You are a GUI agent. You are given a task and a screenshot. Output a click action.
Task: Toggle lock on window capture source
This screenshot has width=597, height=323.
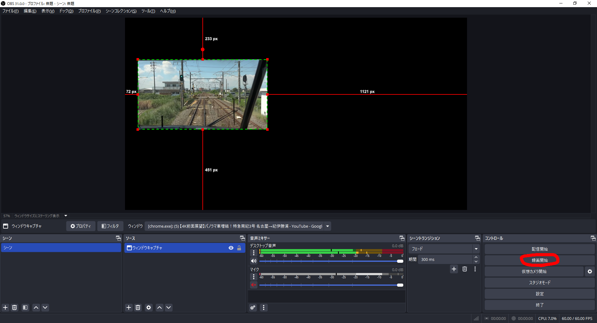[239, 248]
